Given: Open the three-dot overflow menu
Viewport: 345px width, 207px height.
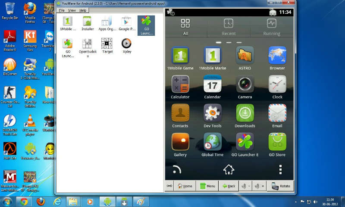Looking at the screenshot, I should tap(280, 169).
